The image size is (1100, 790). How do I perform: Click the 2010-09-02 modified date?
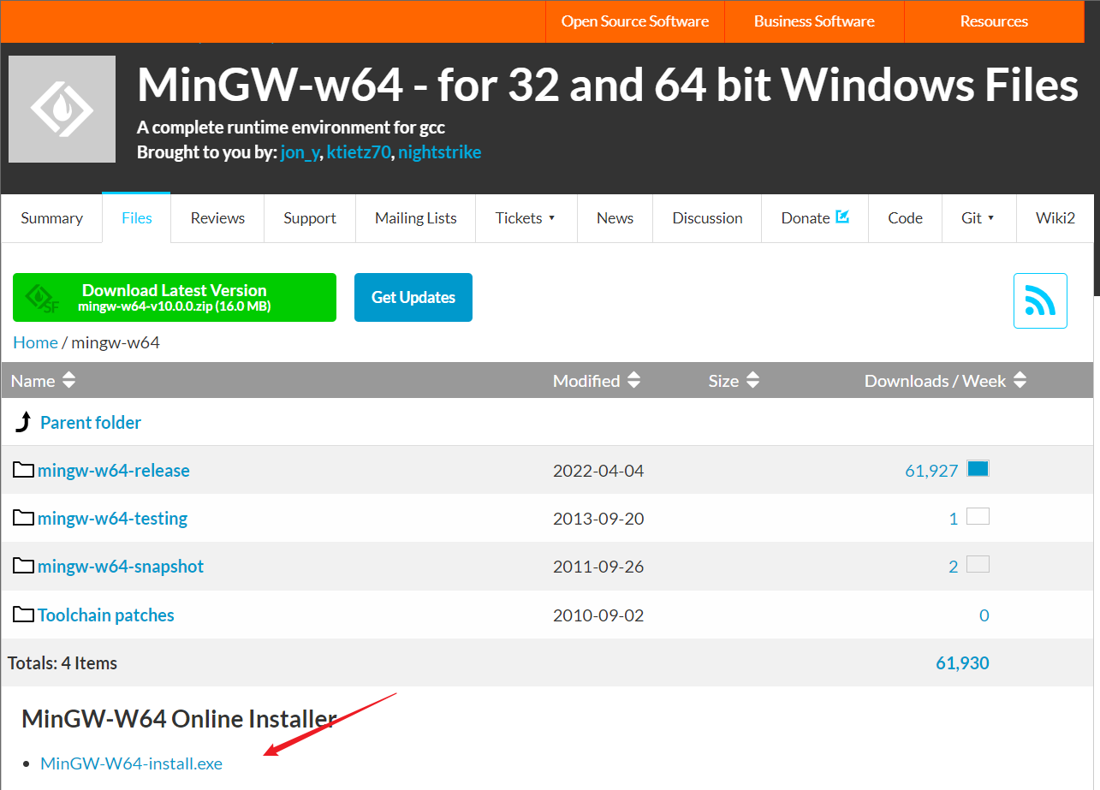[x=598, y=615]
